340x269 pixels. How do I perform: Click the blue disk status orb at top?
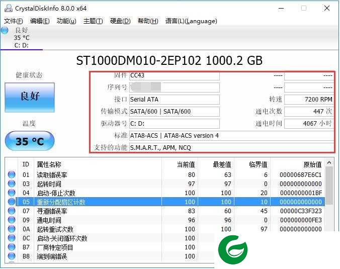coord(5,30)
